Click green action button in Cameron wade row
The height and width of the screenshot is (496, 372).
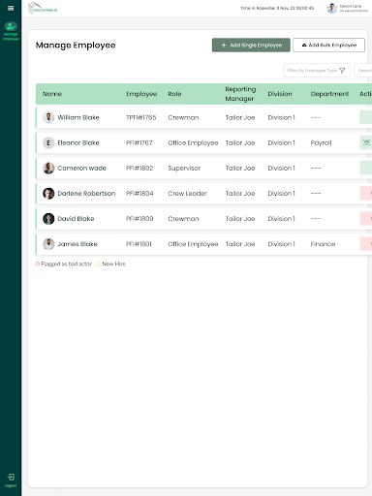366,168
